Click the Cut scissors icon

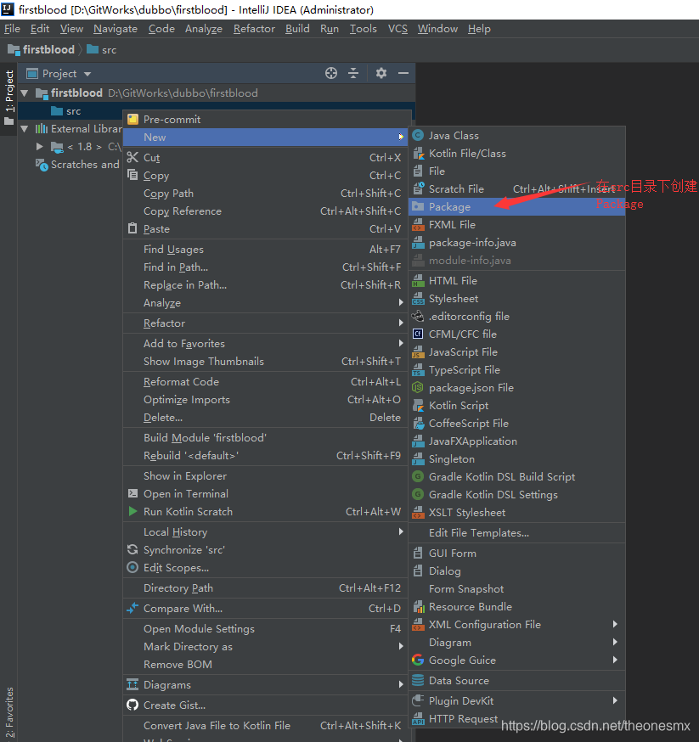tap(132, 157)
